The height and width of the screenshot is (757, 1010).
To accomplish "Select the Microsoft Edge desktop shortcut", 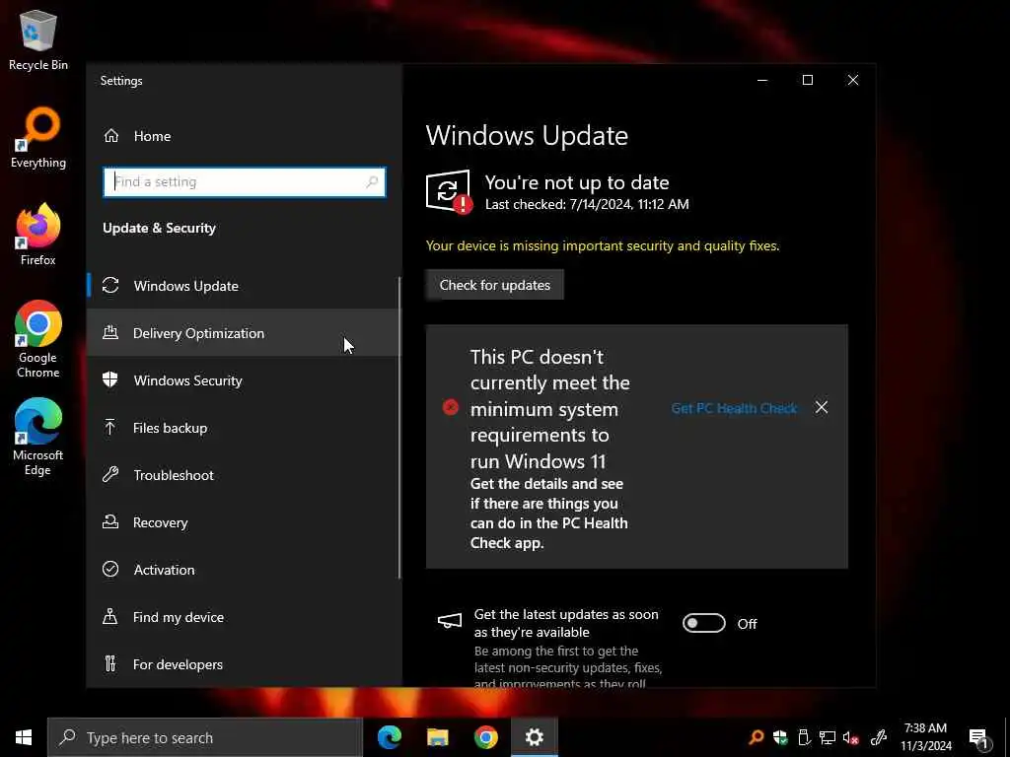I will coord(38,437).
